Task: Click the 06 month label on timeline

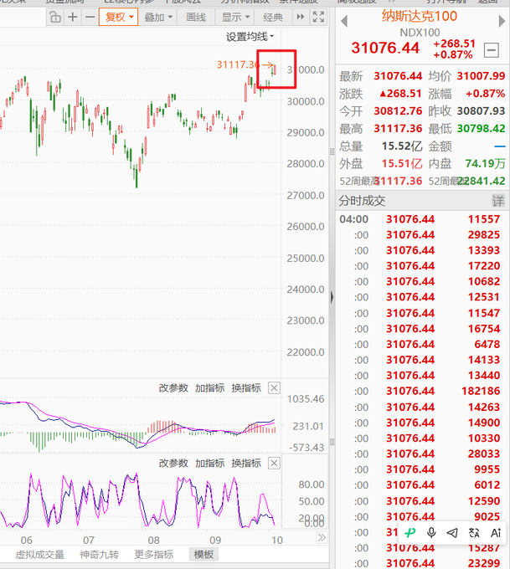Action: (27, 540)
